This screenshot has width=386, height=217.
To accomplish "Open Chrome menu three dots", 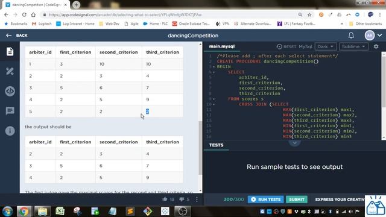I will (380, 14).
